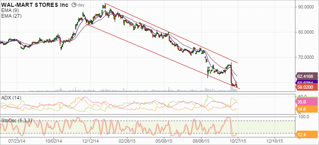319x145 pixels.
Task: Click the 62.4168 EMA price tag
Action: click(306, 77)
